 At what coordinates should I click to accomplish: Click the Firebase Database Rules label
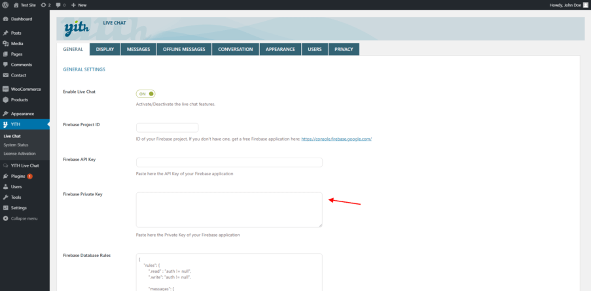click(x=86, y=255)
